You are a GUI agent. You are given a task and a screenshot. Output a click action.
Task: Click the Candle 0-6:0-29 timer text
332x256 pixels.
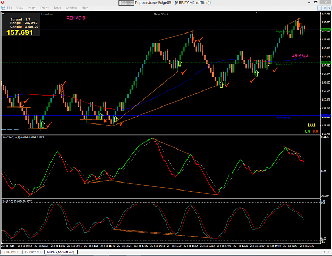coord(24,27)
